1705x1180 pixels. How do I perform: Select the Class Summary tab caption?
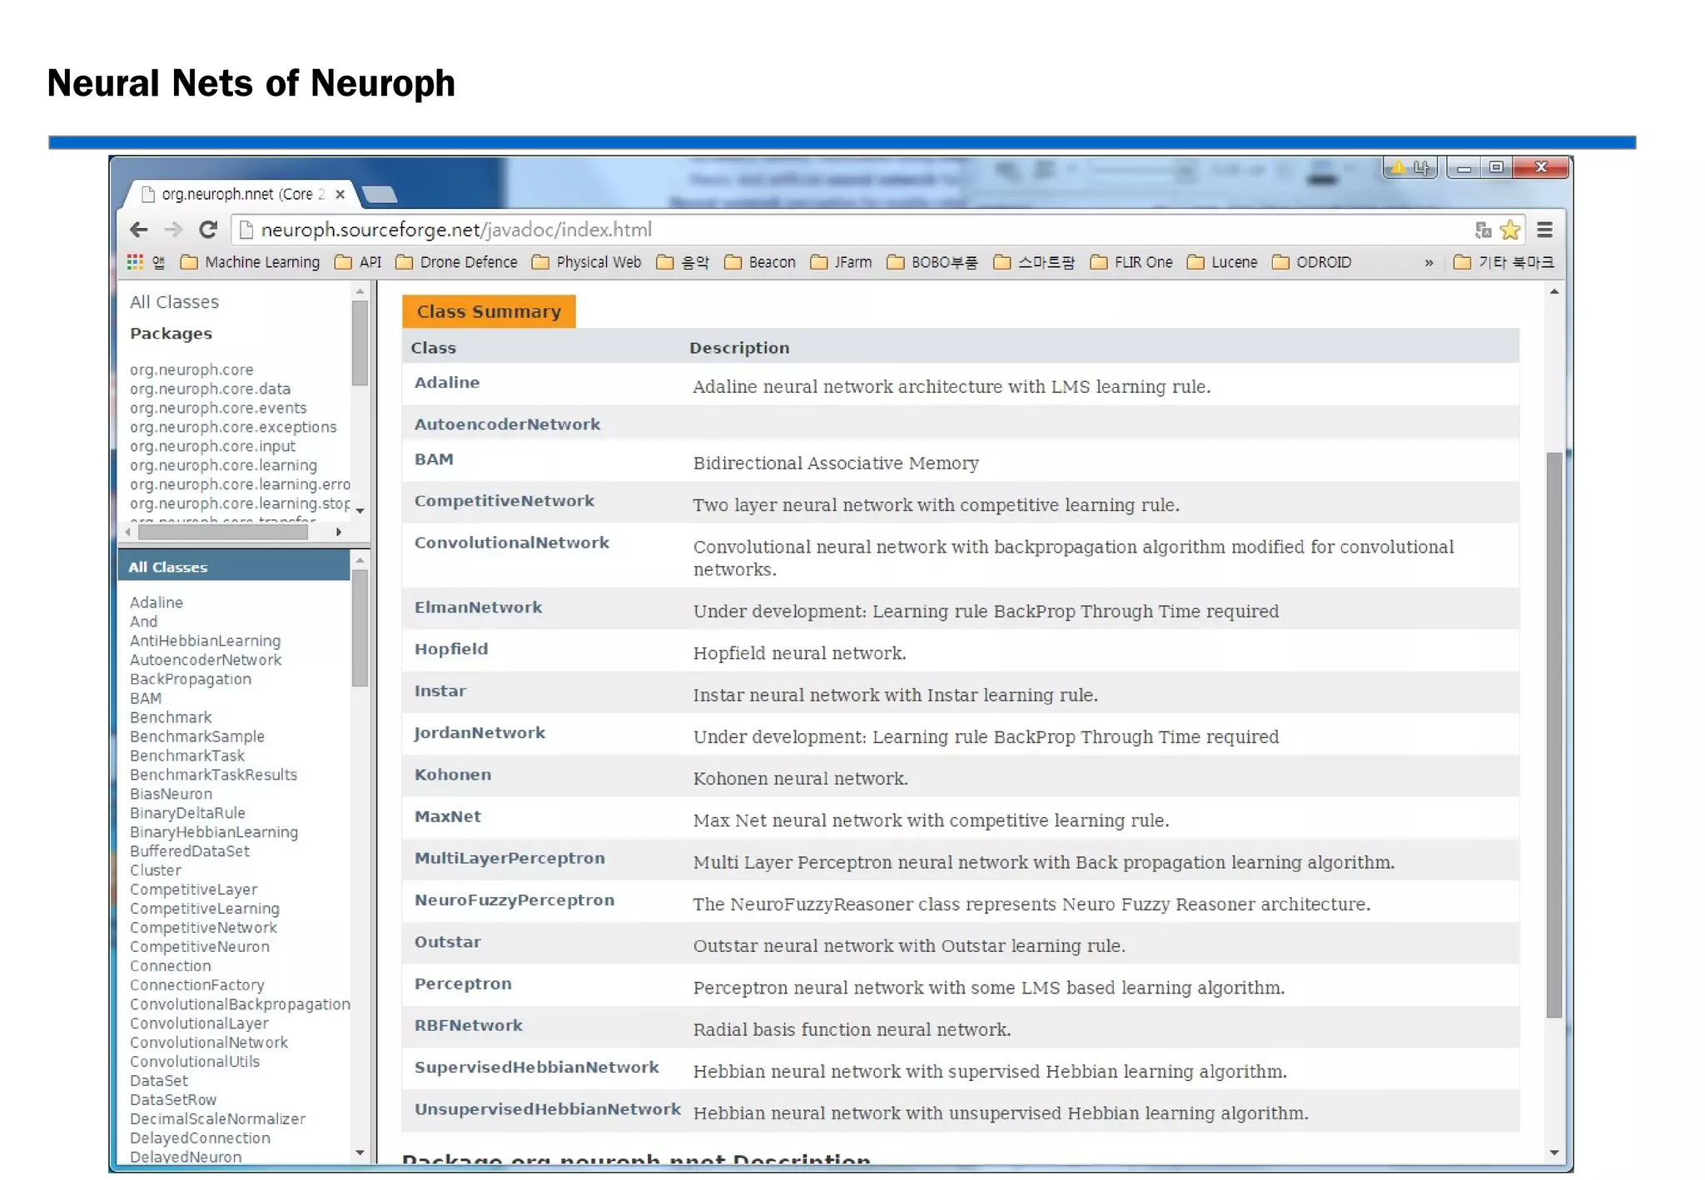point(489,311)
